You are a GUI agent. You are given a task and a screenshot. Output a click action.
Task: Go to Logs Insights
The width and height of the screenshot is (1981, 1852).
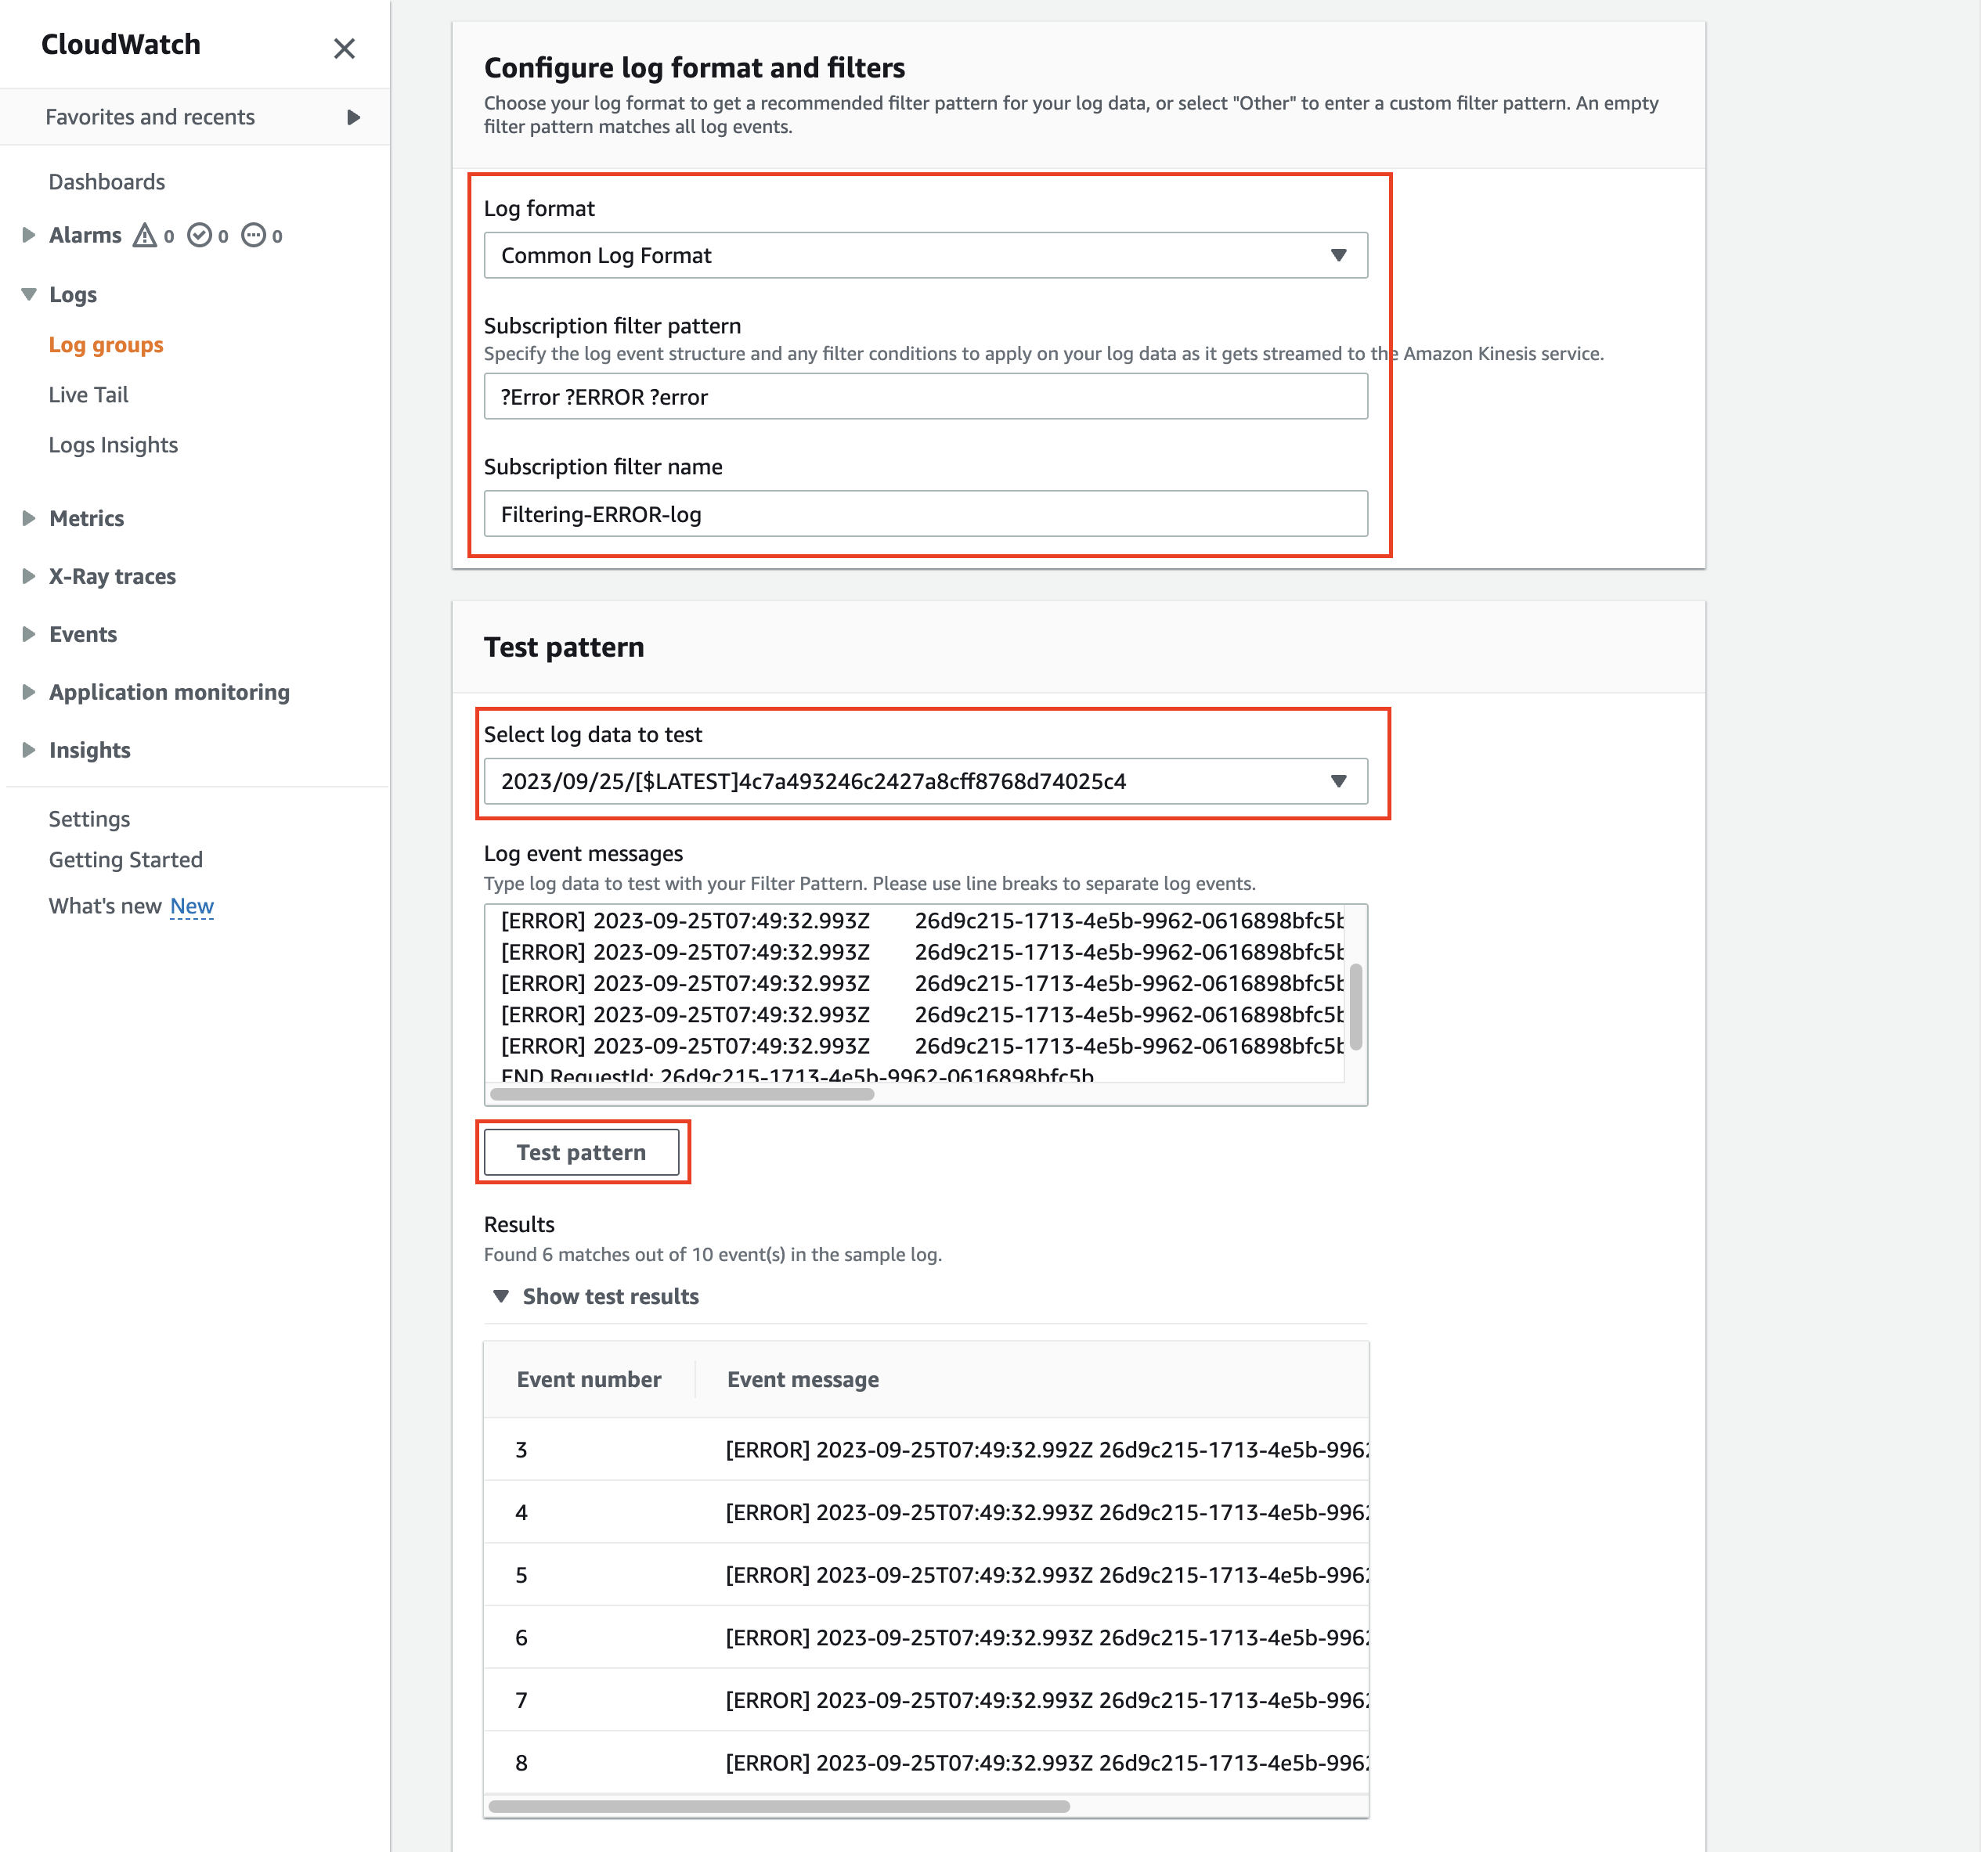click(114, 445)
